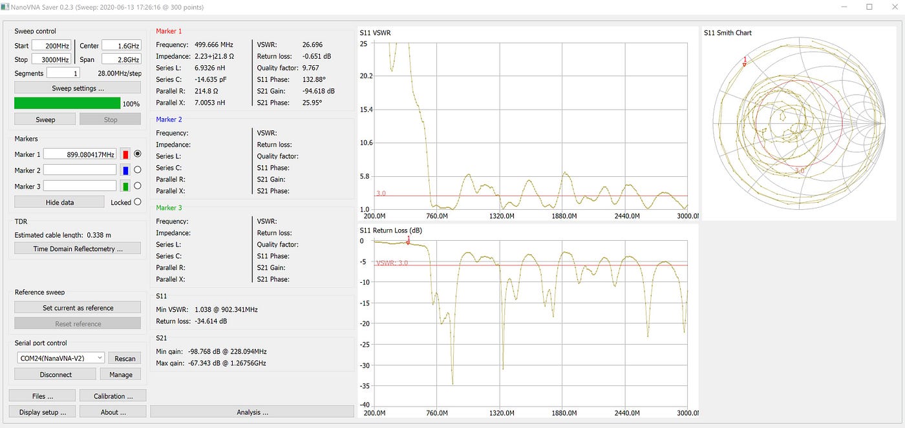905x428 pixels.
Task: Click the 28.00MHz/step label
Action: 120,74
